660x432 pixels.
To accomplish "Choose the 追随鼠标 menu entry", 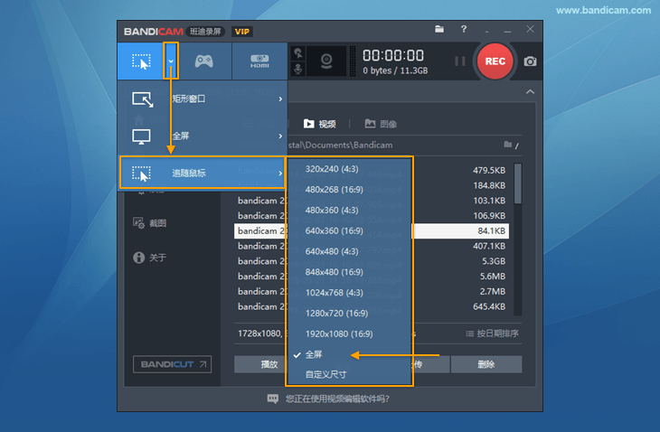I will [203, 173].
